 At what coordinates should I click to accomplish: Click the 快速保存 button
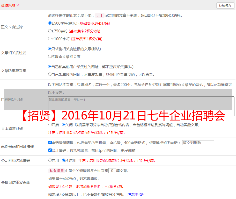pyautogui.click(x=225, y=6)
